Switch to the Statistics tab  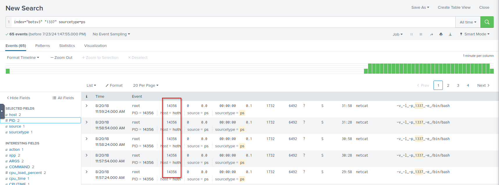[x=67, y=46]
